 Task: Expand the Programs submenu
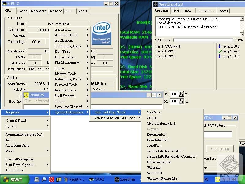click(x=25, y=113)
